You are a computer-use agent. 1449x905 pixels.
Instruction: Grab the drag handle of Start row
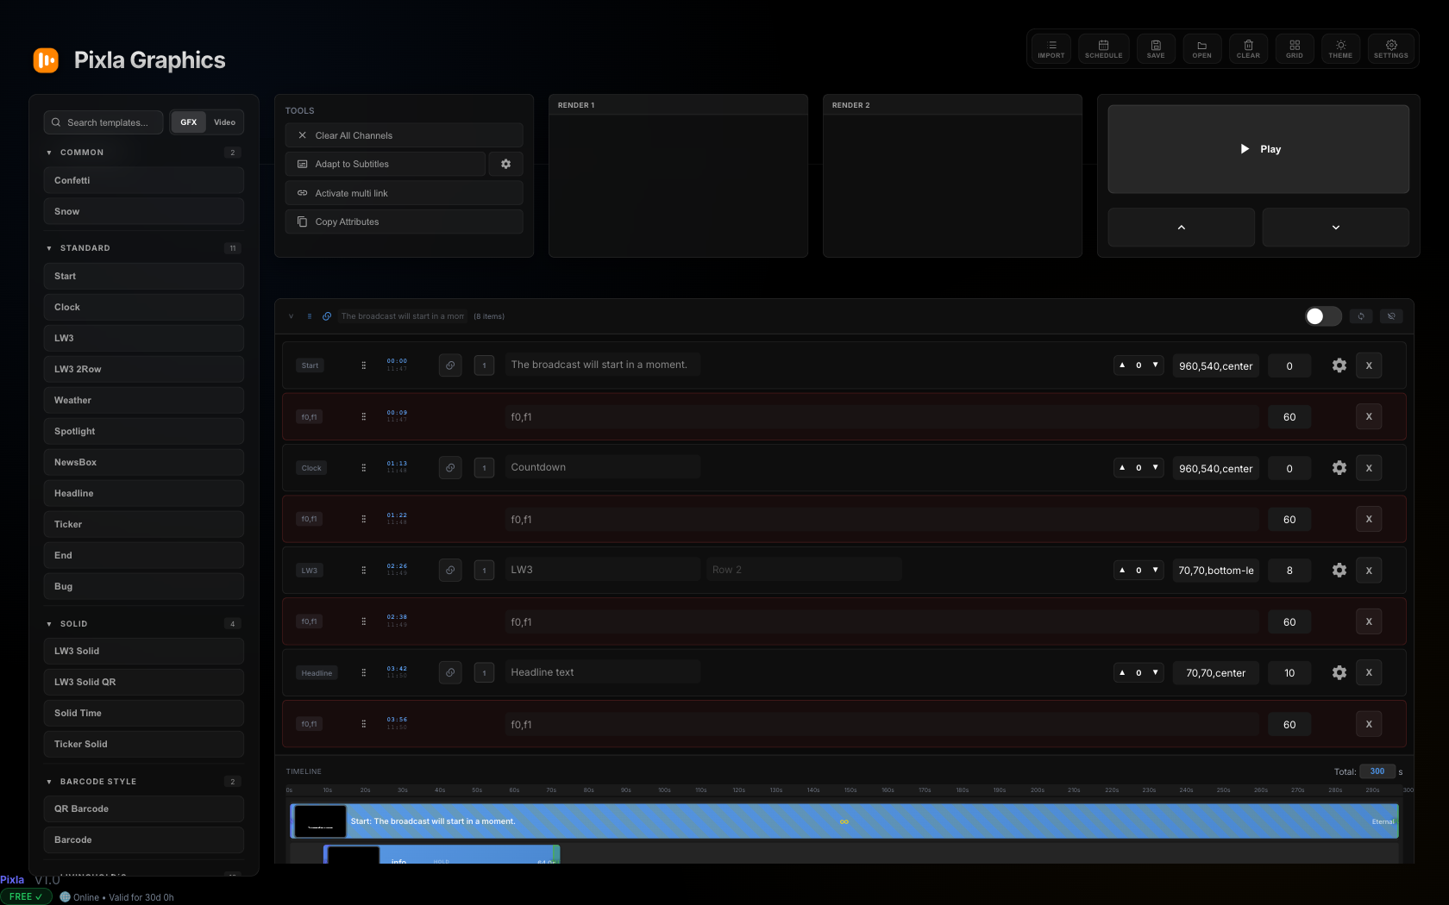click(364, 365)
